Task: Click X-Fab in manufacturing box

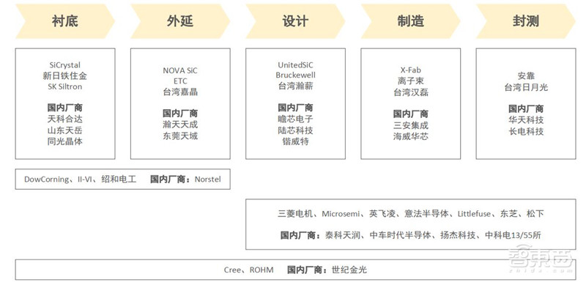Action: coord(410,70)
